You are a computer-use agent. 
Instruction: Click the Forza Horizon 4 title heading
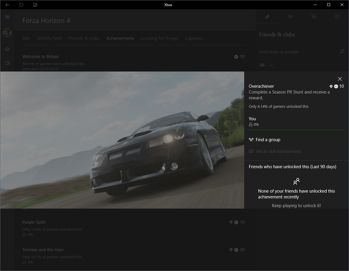(x=46, y=21)
